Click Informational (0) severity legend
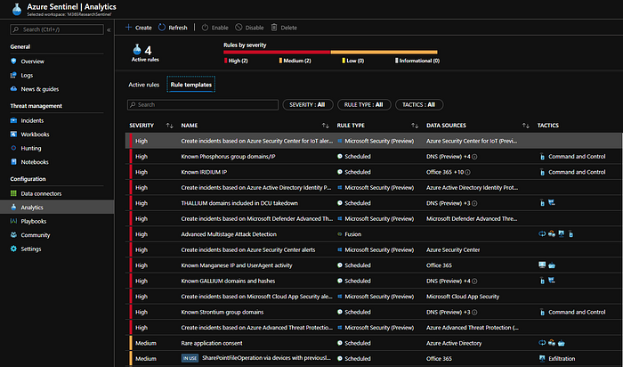 pyautogui.click(x=417, y=61)
